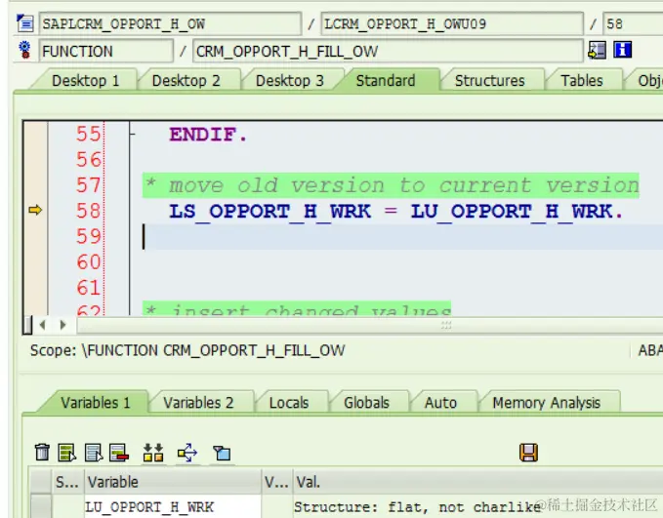663x518 pixels.
Task: Click the SAPLCRM_OPPORT_H_OW program field
Action: coord(170,23)
